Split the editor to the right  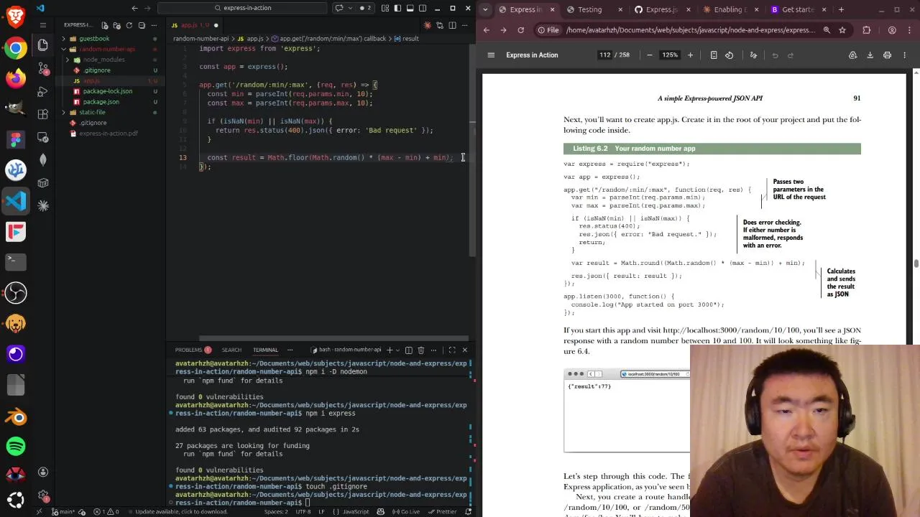pos(452,25)
